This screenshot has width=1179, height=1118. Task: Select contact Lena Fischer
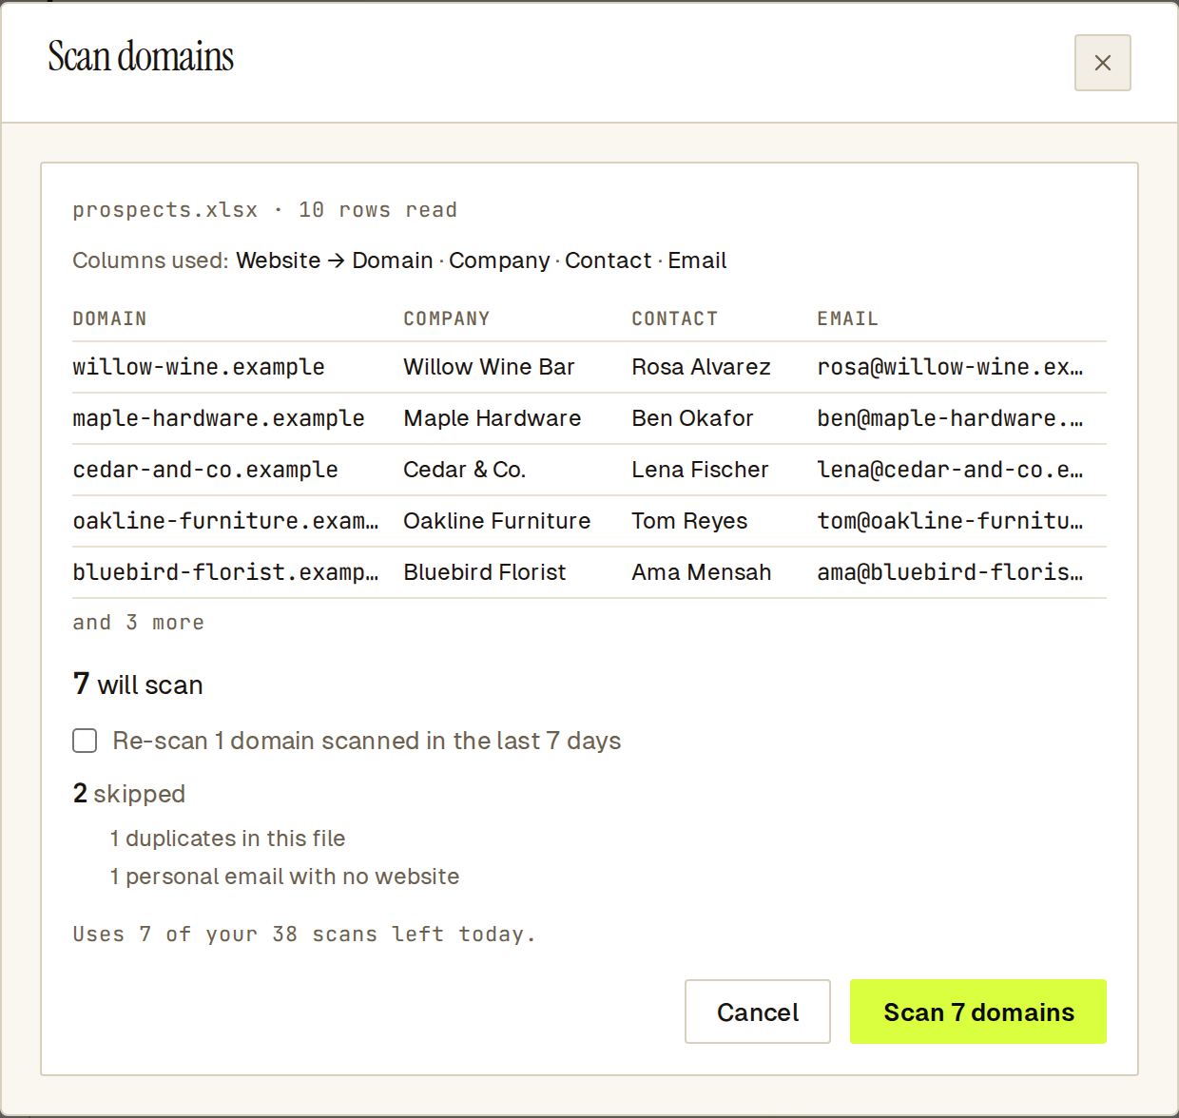700,470
